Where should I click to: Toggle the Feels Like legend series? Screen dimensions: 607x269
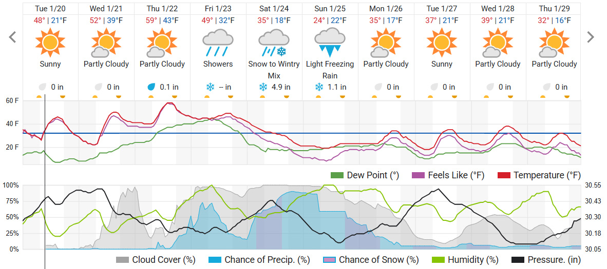(446, 175)
